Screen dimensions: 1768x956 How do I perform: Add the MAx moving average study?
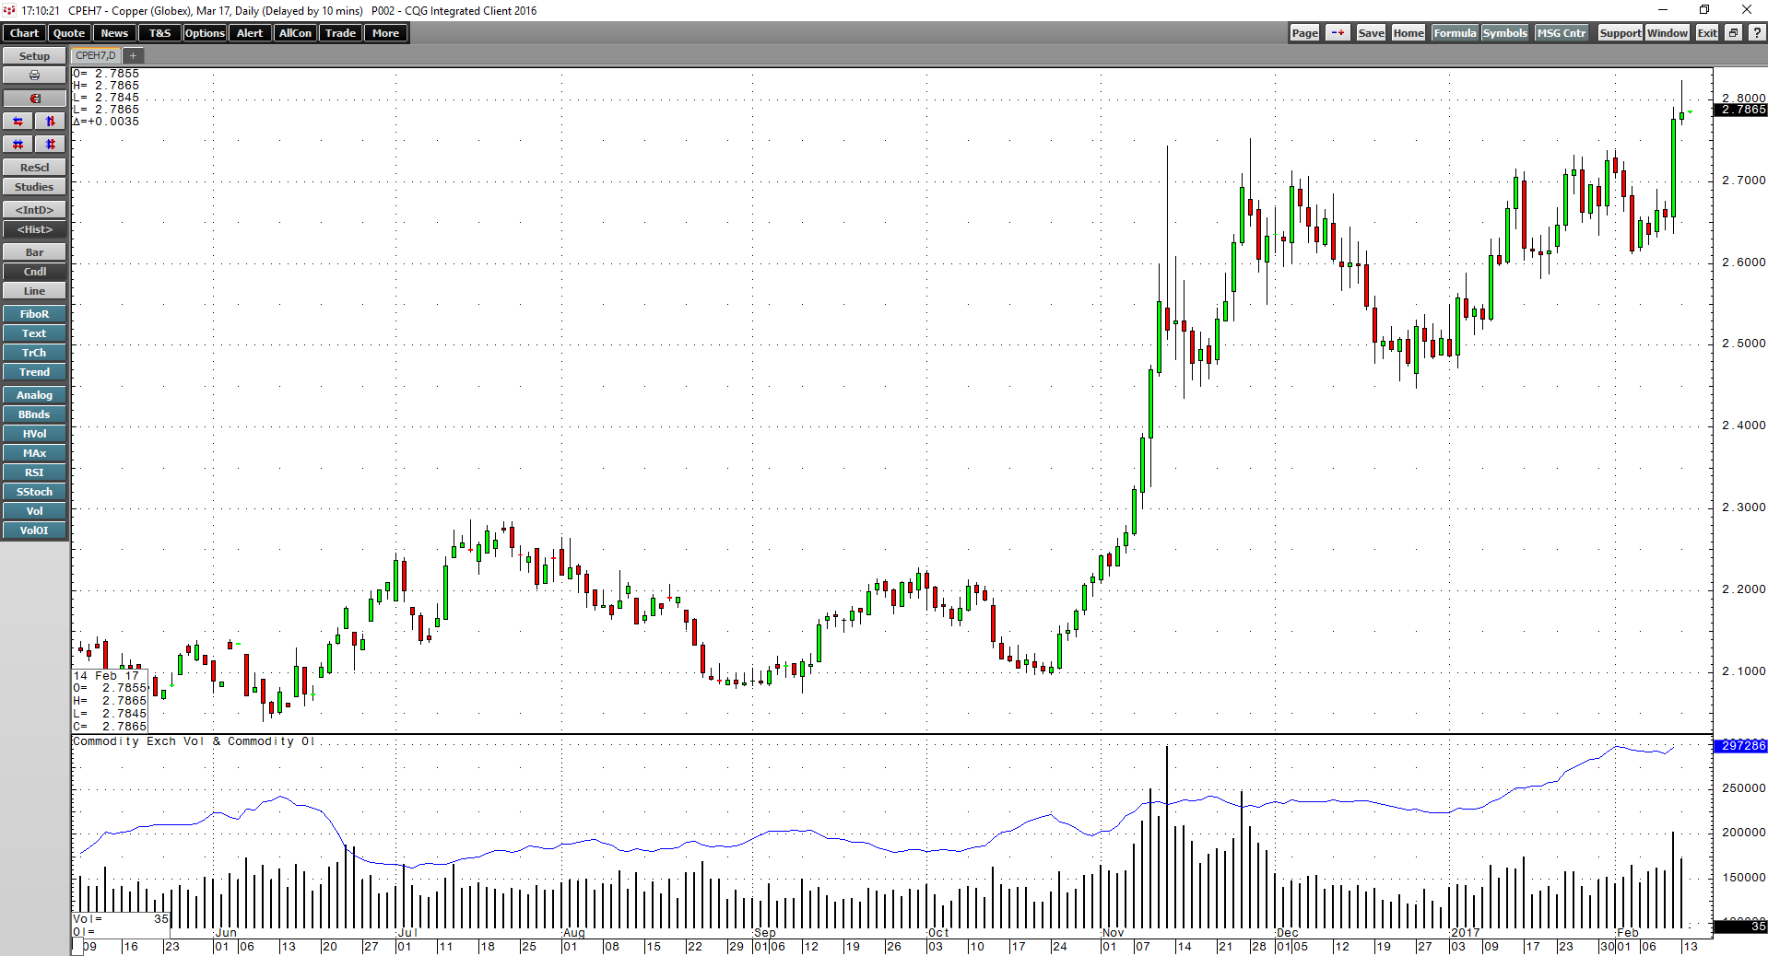[34, 453]
